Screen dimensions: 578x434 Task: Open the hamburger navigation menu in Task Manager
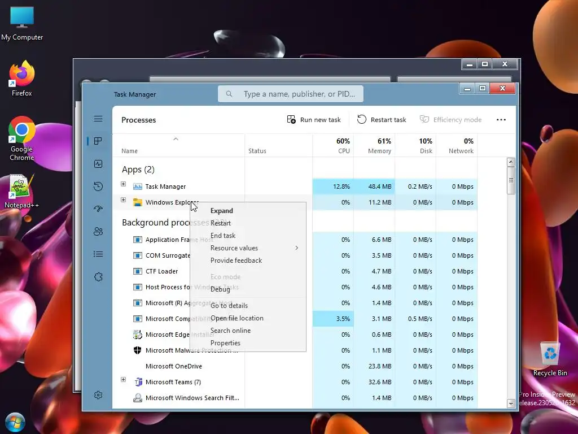tap(98, 119)
